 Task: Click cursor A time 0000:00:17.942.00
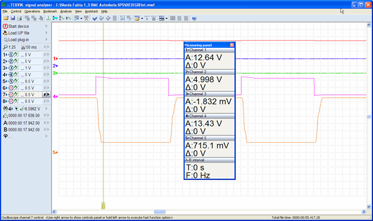coord(24,123)
